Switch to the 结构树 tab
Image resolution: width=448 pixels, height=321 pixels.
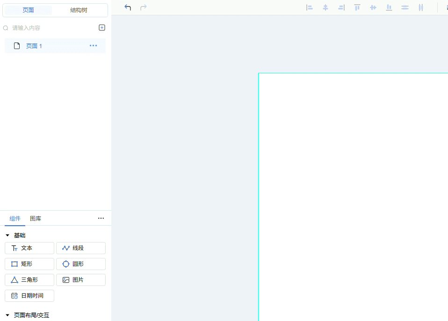click(79, 10)
